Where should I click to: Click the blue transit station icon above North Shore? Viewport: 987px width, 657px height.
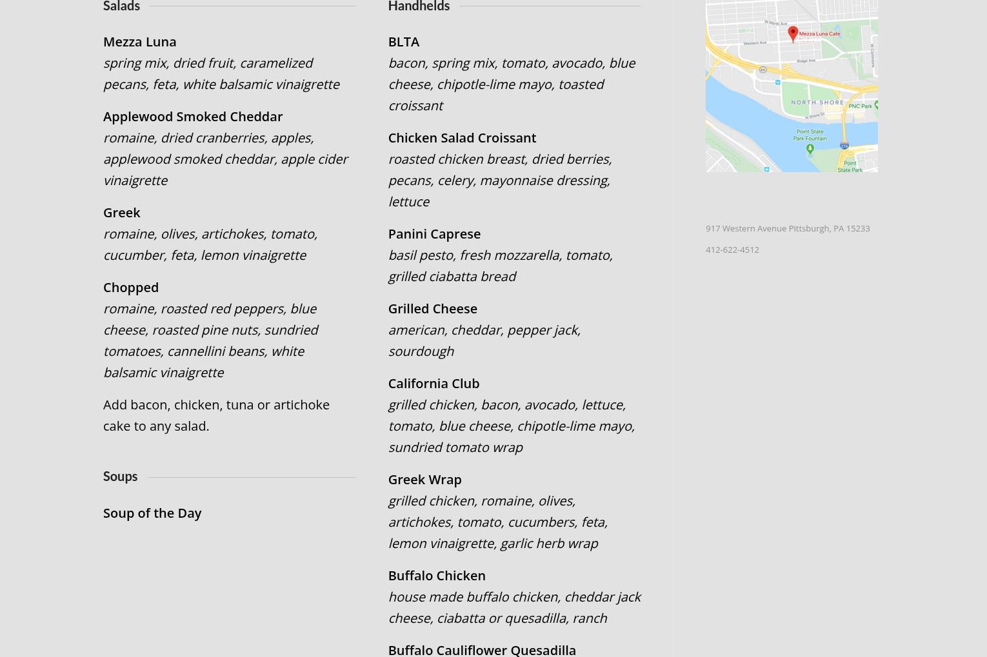pyautogui.click(x=779, y=82)
